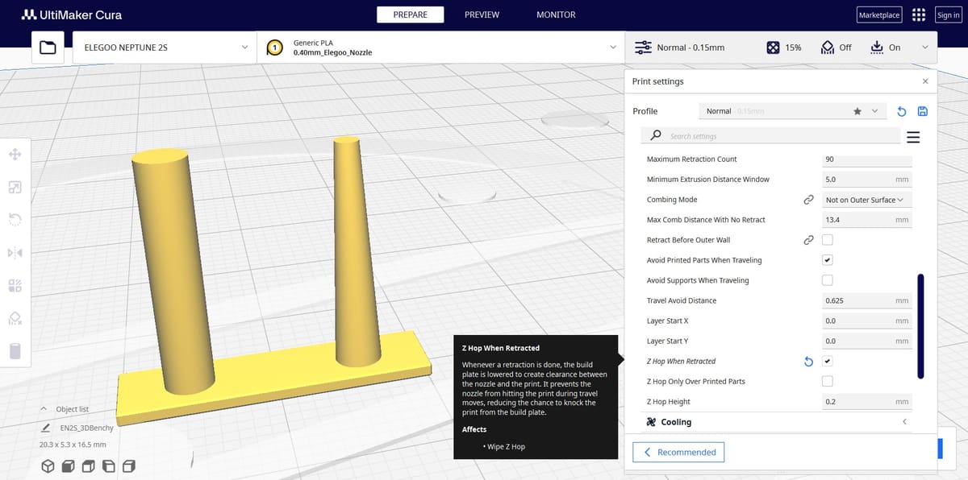Switch to Recommended settings

678,452
